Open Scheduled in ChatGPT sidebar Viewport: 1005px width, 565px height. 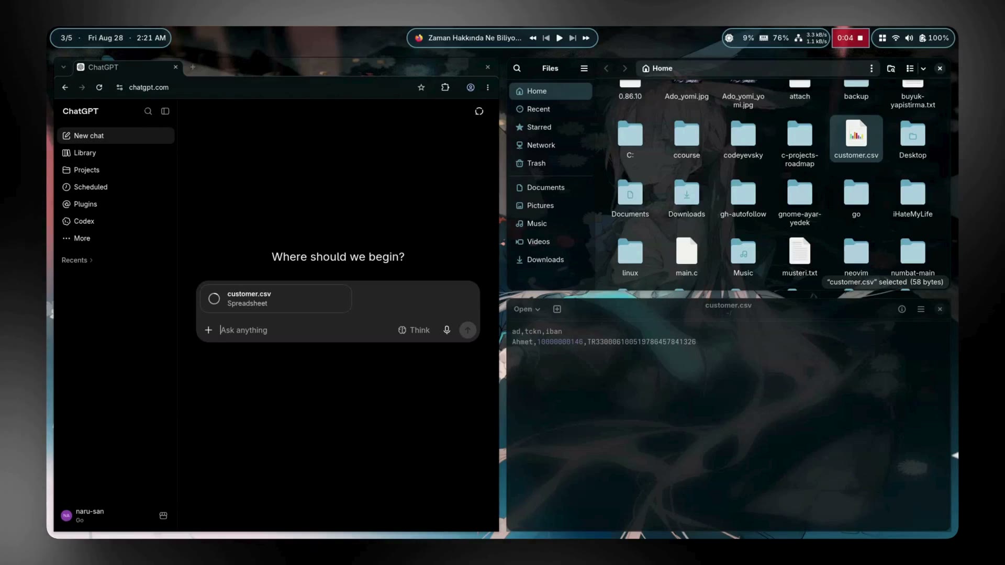point(116,187)
